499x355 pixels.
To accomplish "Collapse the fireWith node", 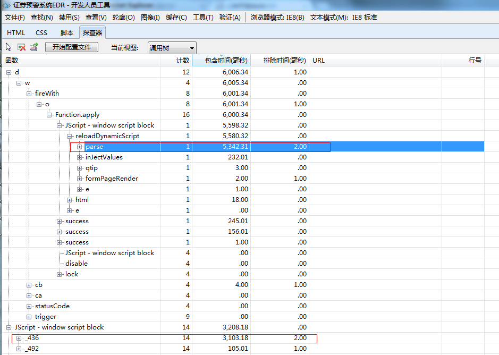I will click(29, 94).
